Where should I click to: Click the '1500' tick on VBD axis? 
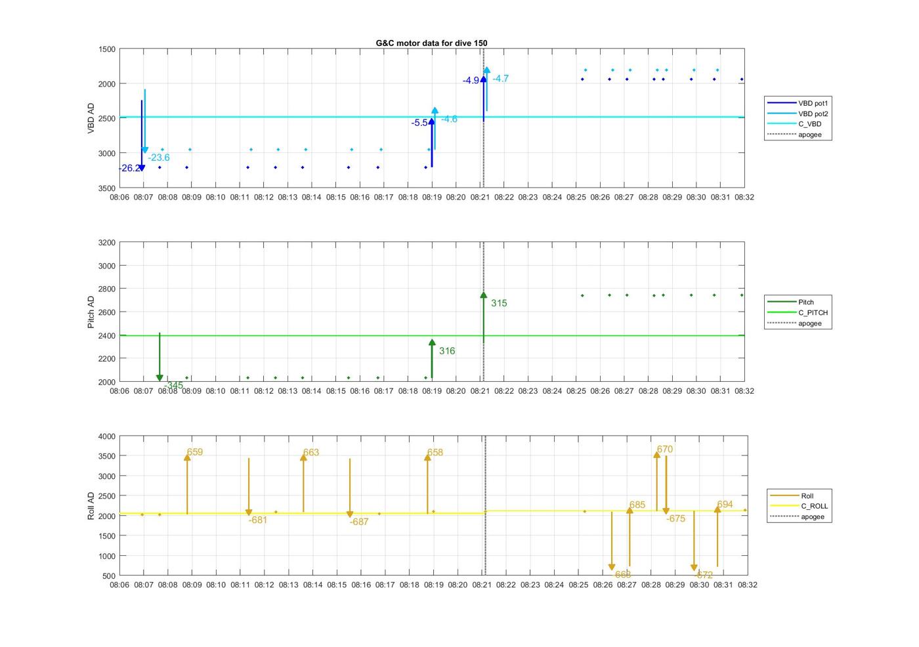107,49
